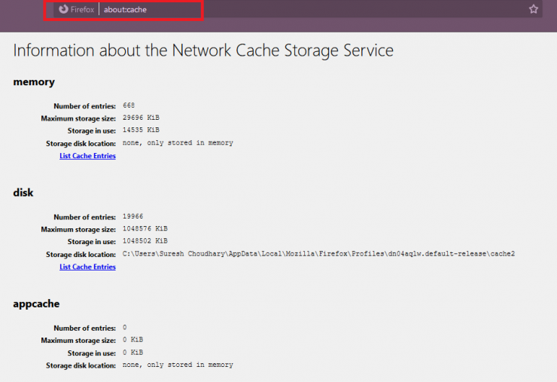Open List Cache Entries under disk
The width and height of the screenshot is (557, 382).
(x=87, y=267)
